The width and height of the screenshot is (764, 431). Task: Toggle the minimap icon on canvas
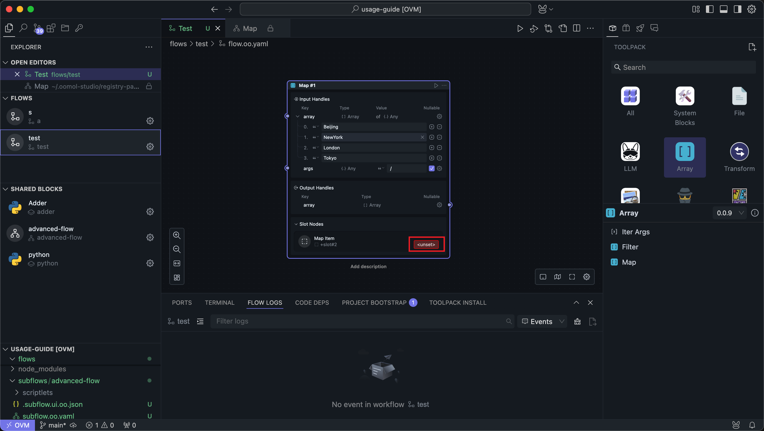coord(557,277)
